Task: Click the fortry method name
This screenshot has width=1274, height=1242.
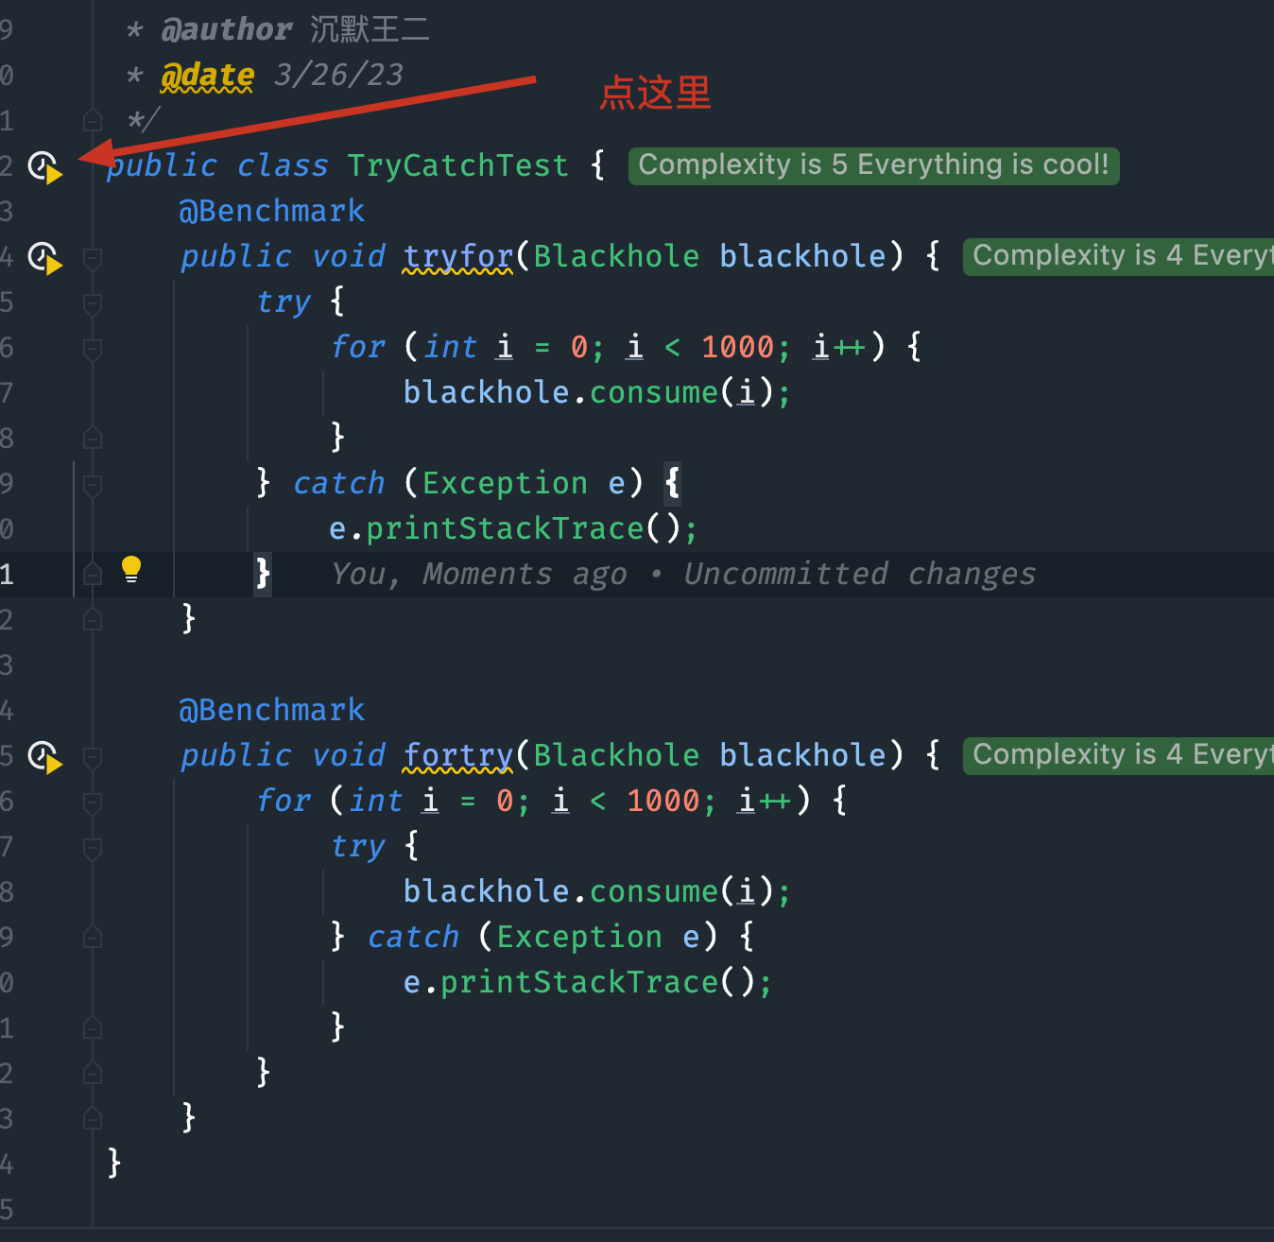Action: 458,755
